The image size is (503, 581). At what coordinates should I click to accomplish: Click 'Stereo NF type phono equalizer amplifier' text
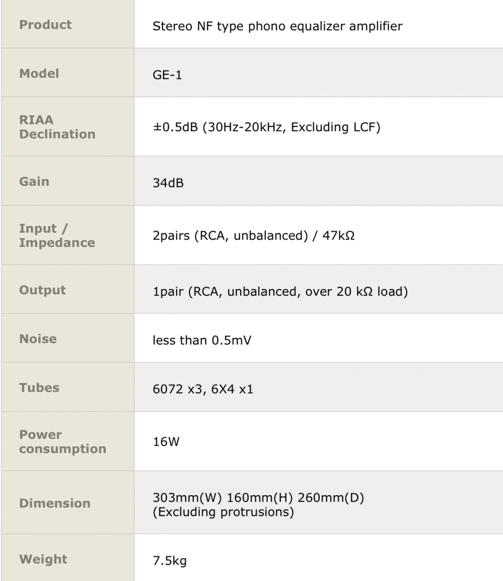tap(277, 26)
